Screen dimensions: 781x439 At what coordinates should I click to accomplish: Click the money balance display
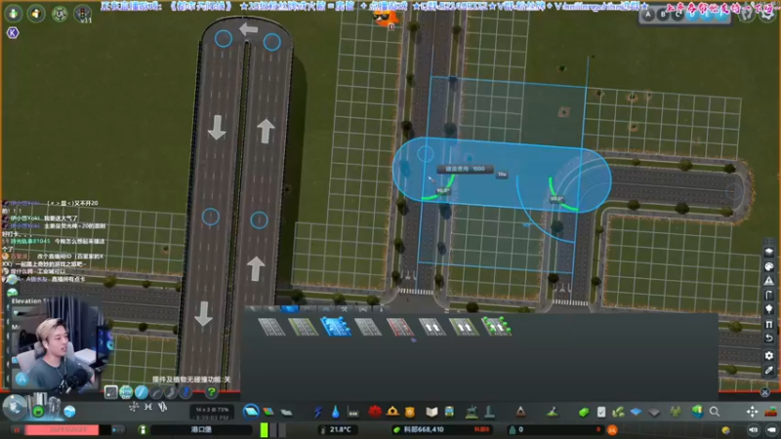(443, 429)
